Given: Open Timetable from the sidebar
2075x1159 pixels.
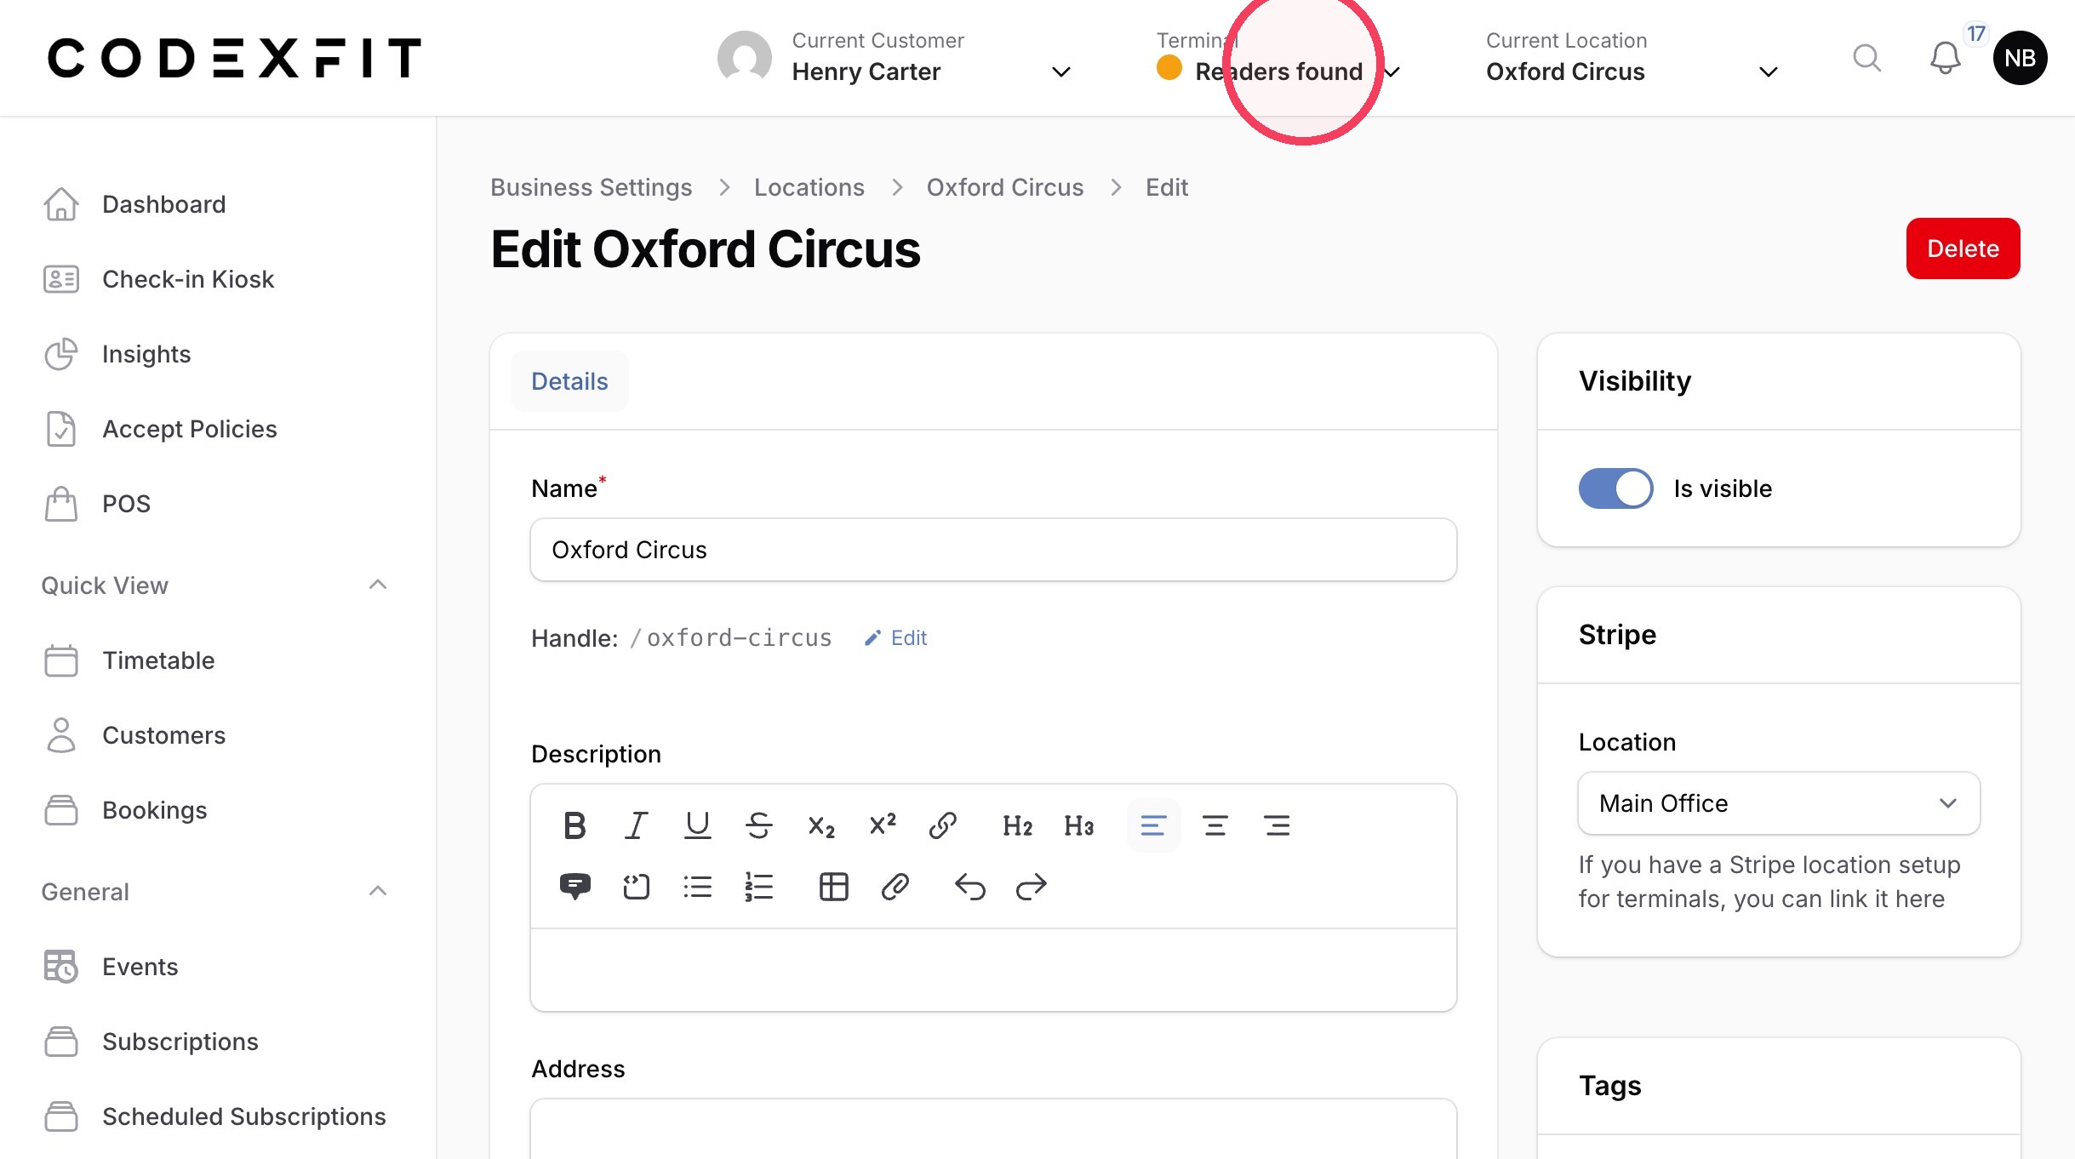Looking at the screenshot, I should 158,660.
